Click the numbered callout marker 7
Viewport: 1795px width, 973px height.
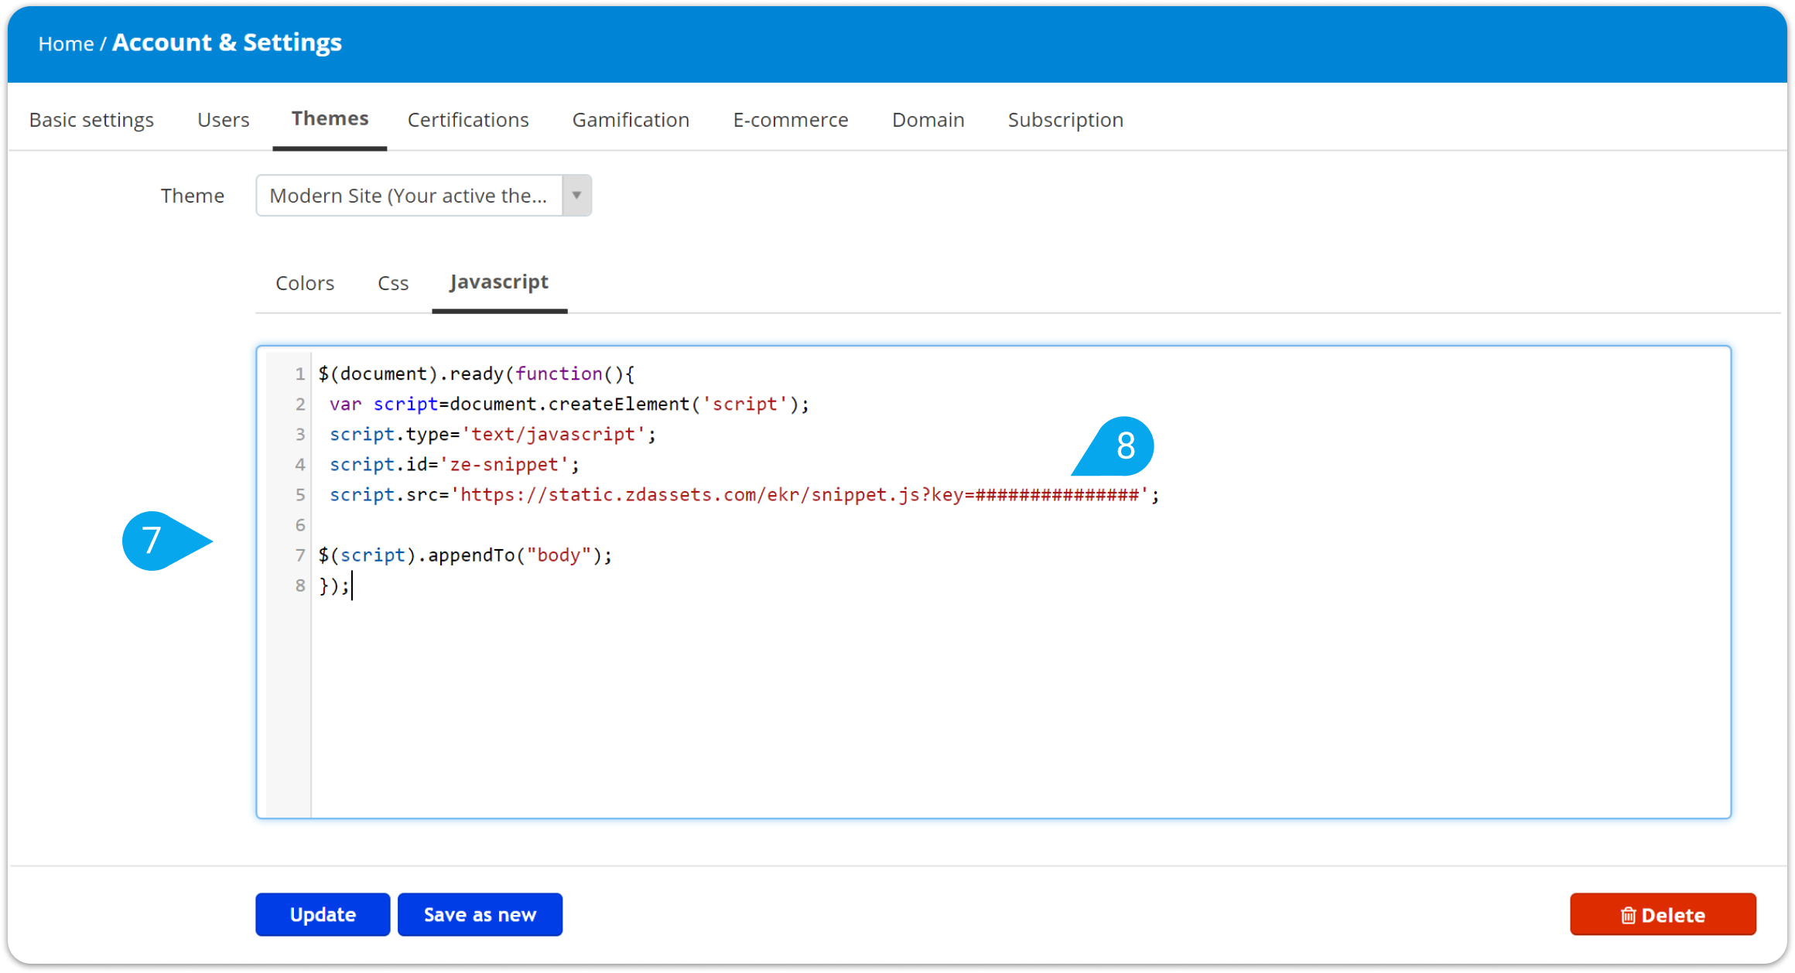coord(155,540)
